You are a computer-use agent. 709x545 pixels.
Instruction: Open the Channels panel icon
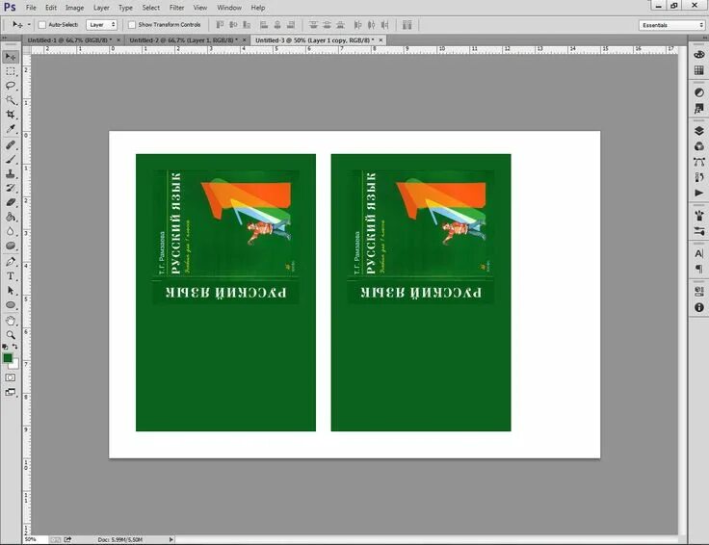[x=699, y=146]
